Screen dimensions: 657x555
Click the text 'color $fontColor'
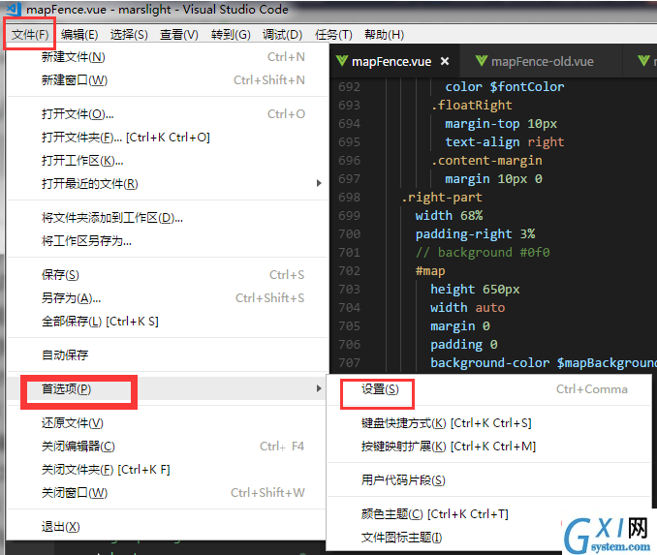[505, 87]
